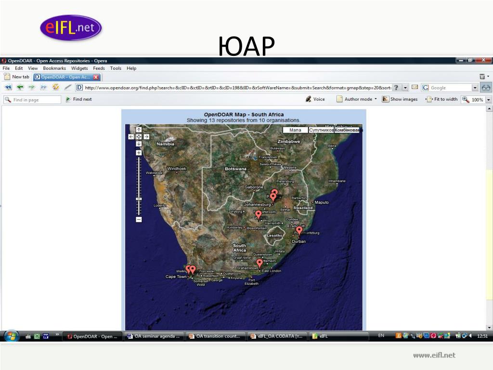Click the question mark icon in address bar

397,88
